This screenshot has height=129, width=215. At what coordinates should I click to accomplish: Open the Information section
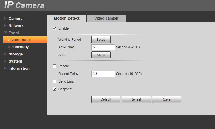tap(19, 68)
